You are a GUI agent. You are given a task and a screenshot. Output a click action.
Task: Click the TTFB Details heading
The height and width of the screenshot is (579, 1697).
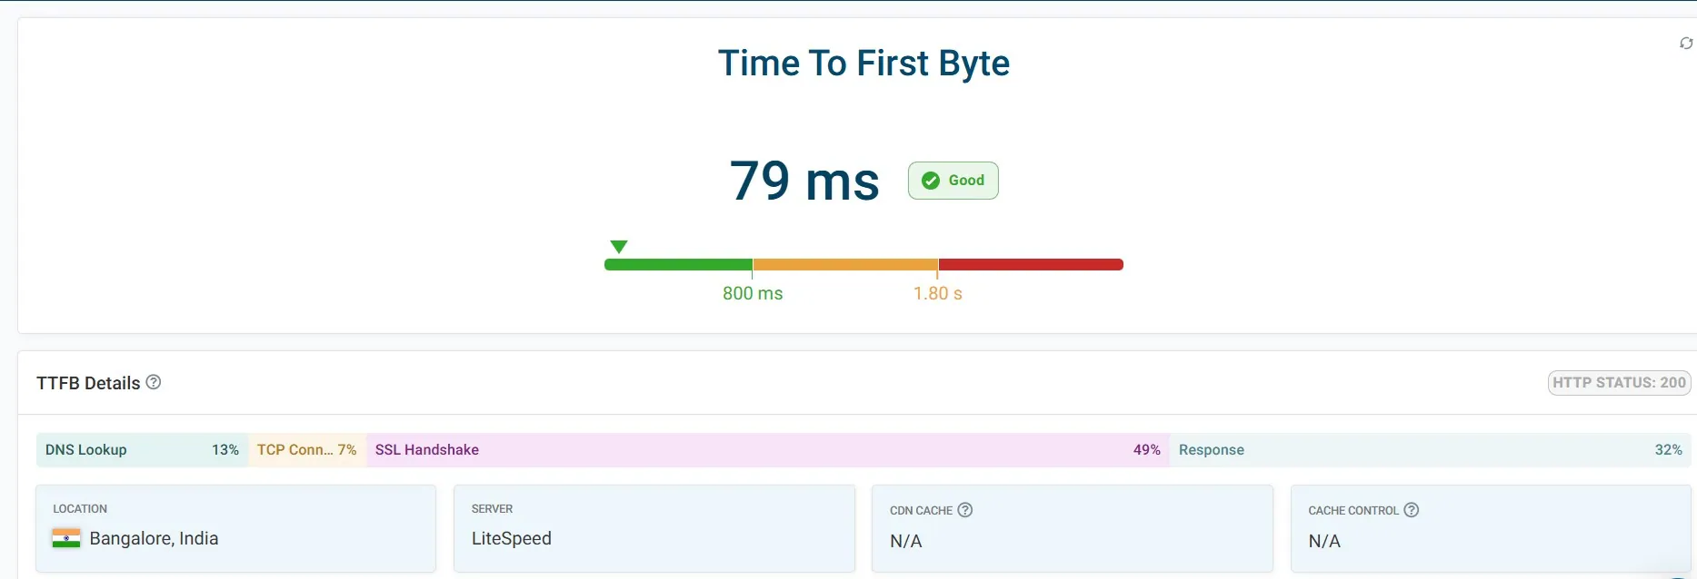pyautogui.click(x=88, y=383)
